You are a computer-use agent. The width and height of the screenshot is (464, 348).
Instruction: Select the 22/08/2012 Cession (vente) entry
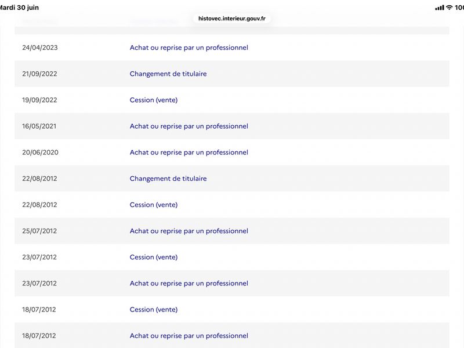pyautogui.click(x=232, y=205)
